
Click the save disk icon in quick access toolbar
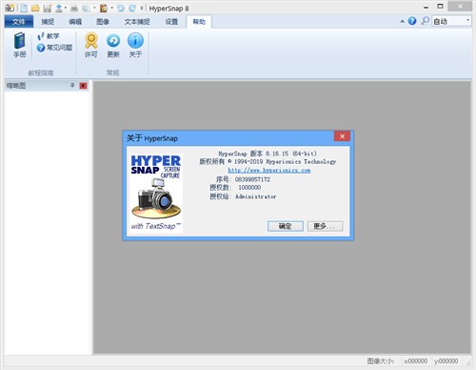click(48, 8)
